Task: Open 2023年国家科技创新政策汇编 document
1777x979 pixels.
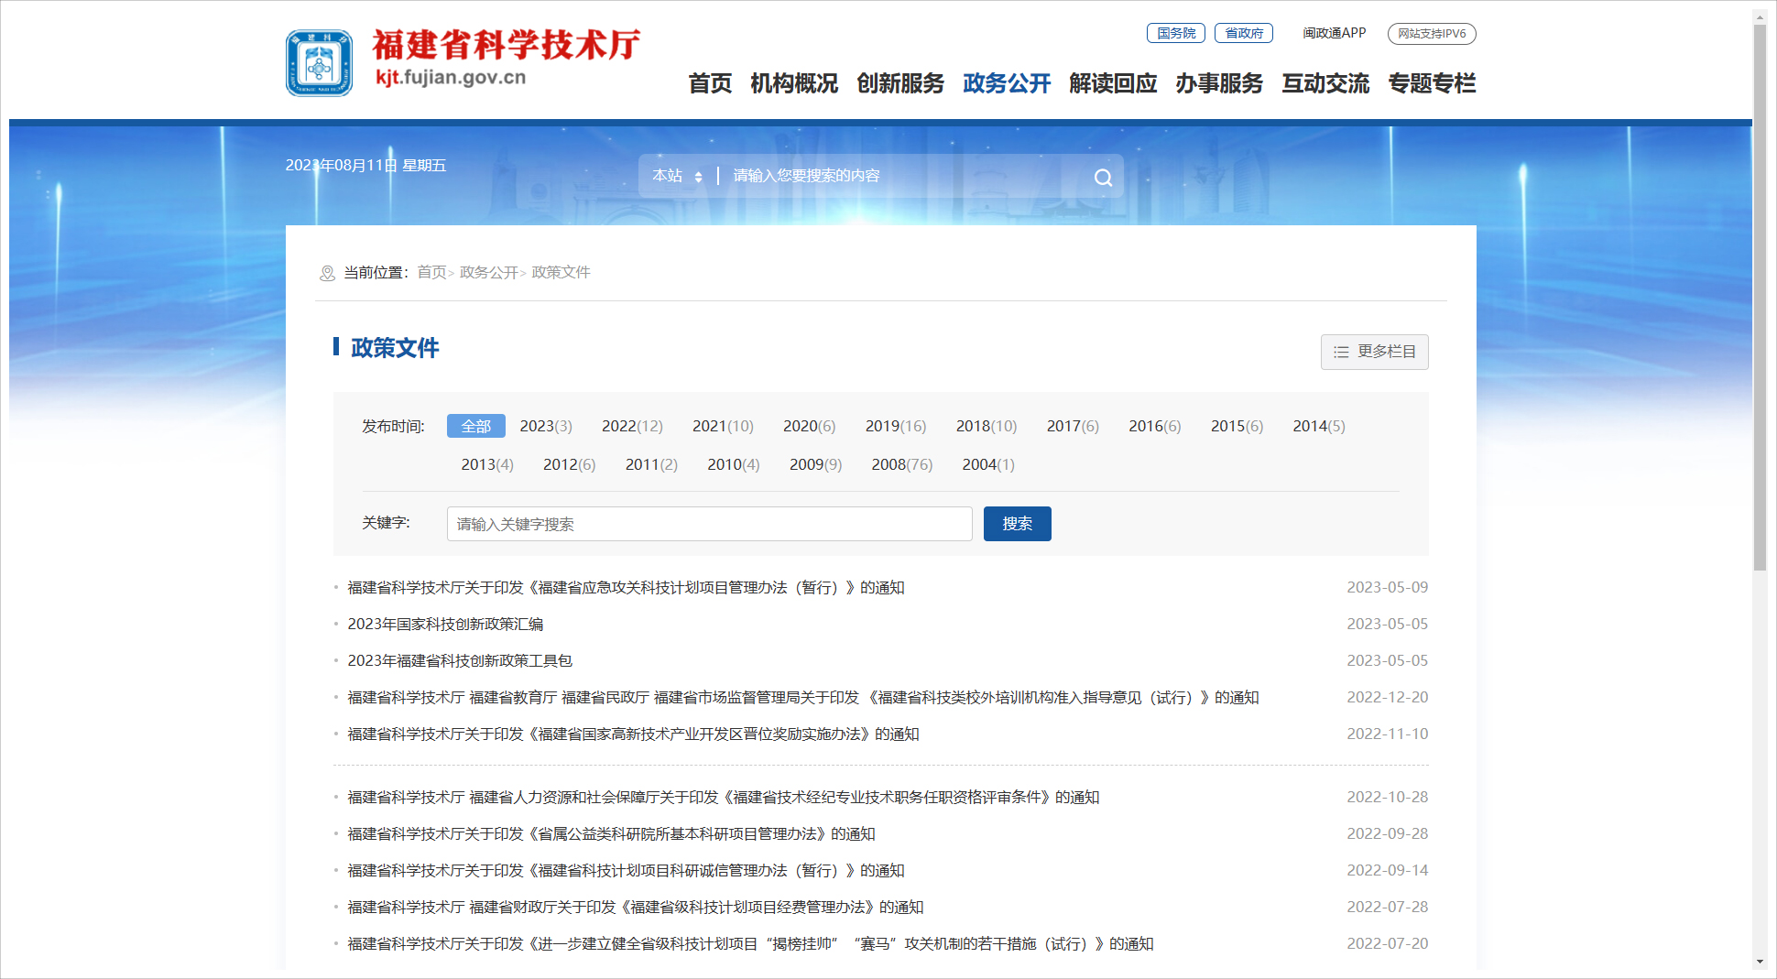Action: tap(445, 624)
